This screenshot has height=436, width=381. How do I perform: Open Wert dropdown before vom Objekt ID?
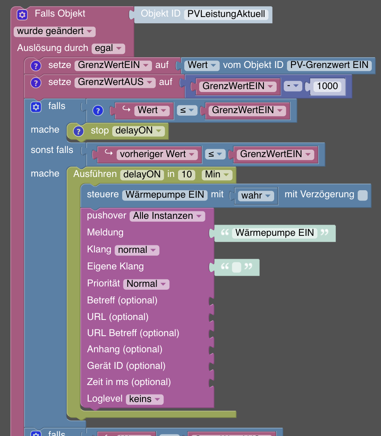tap(202, 65)
